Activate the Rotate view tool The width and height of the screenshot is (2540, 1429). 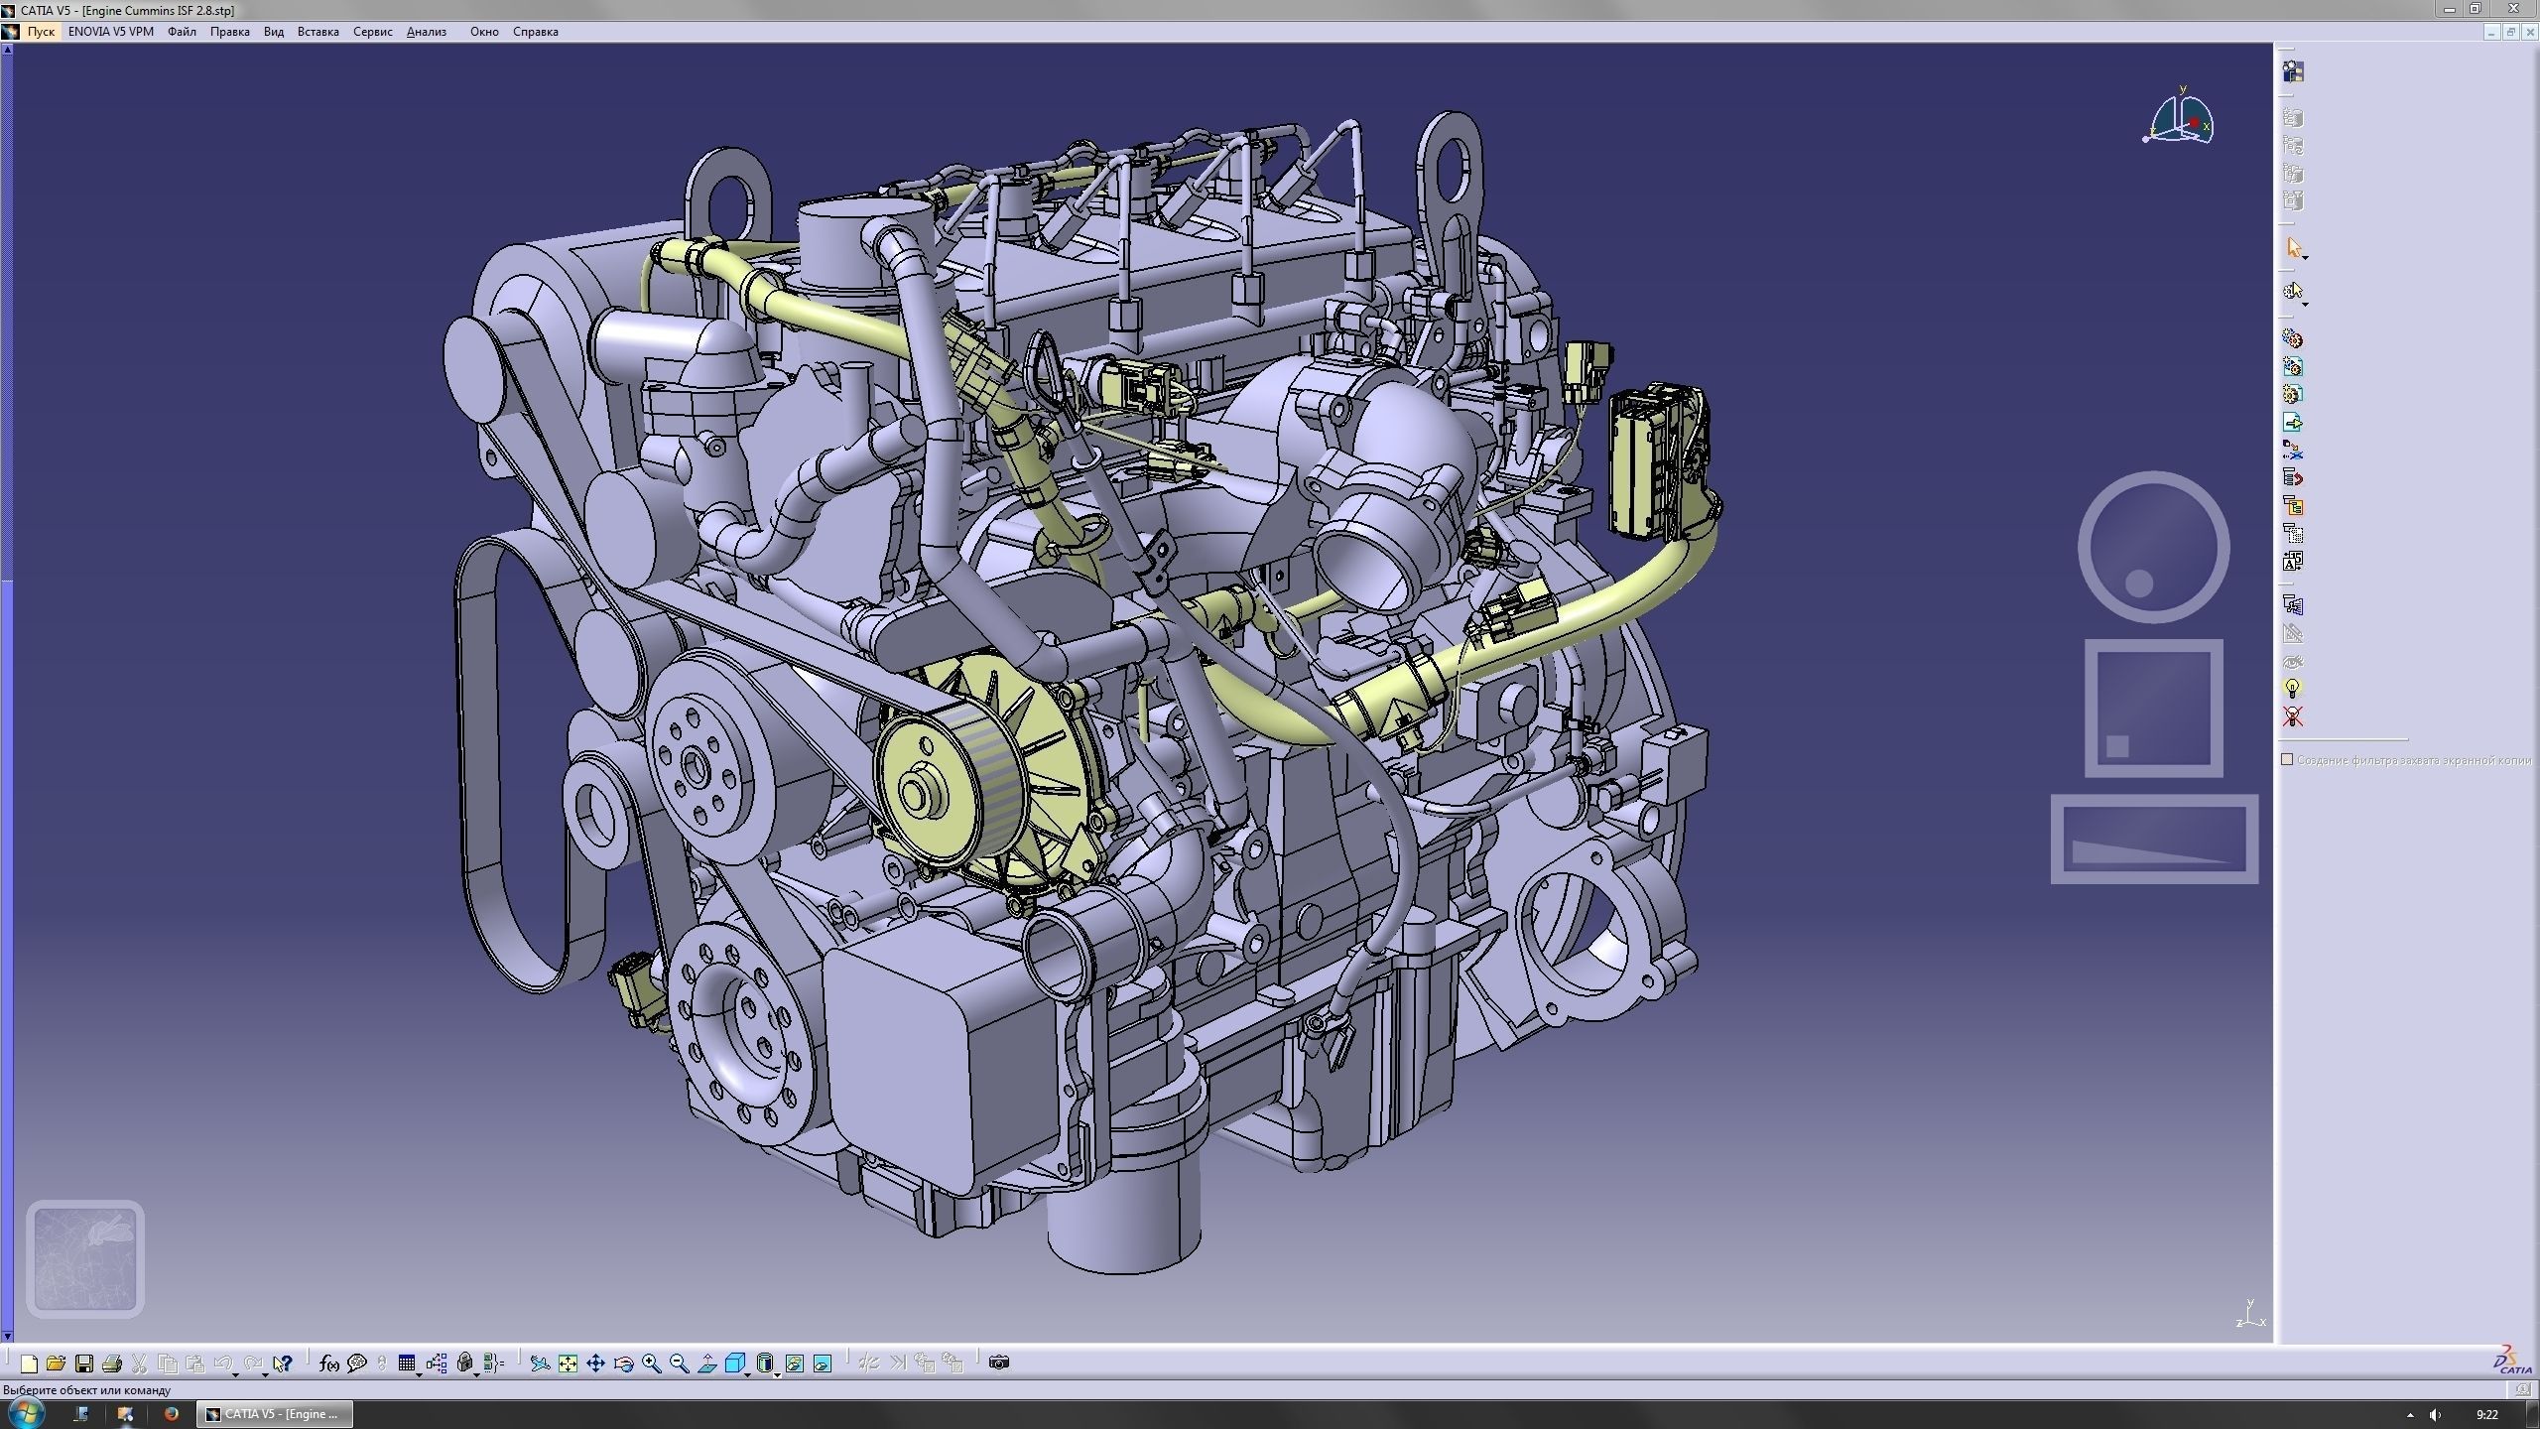[x=623, y=1364]
